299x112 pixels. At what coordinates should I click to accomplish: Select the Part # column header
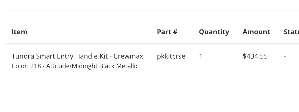point(167,32)
